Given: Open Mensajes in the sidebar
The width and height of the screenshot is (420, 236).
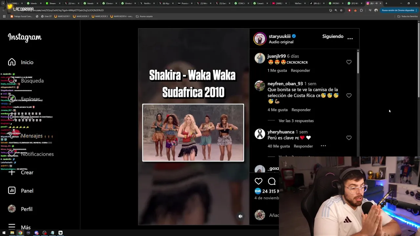Looking at the screenshot, I should 26,136.
